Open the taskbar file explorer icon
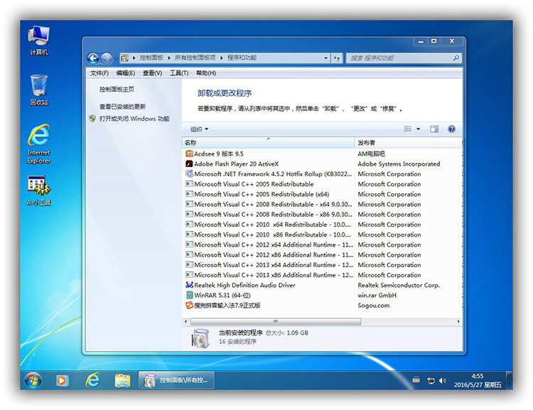 coord(122,380)
